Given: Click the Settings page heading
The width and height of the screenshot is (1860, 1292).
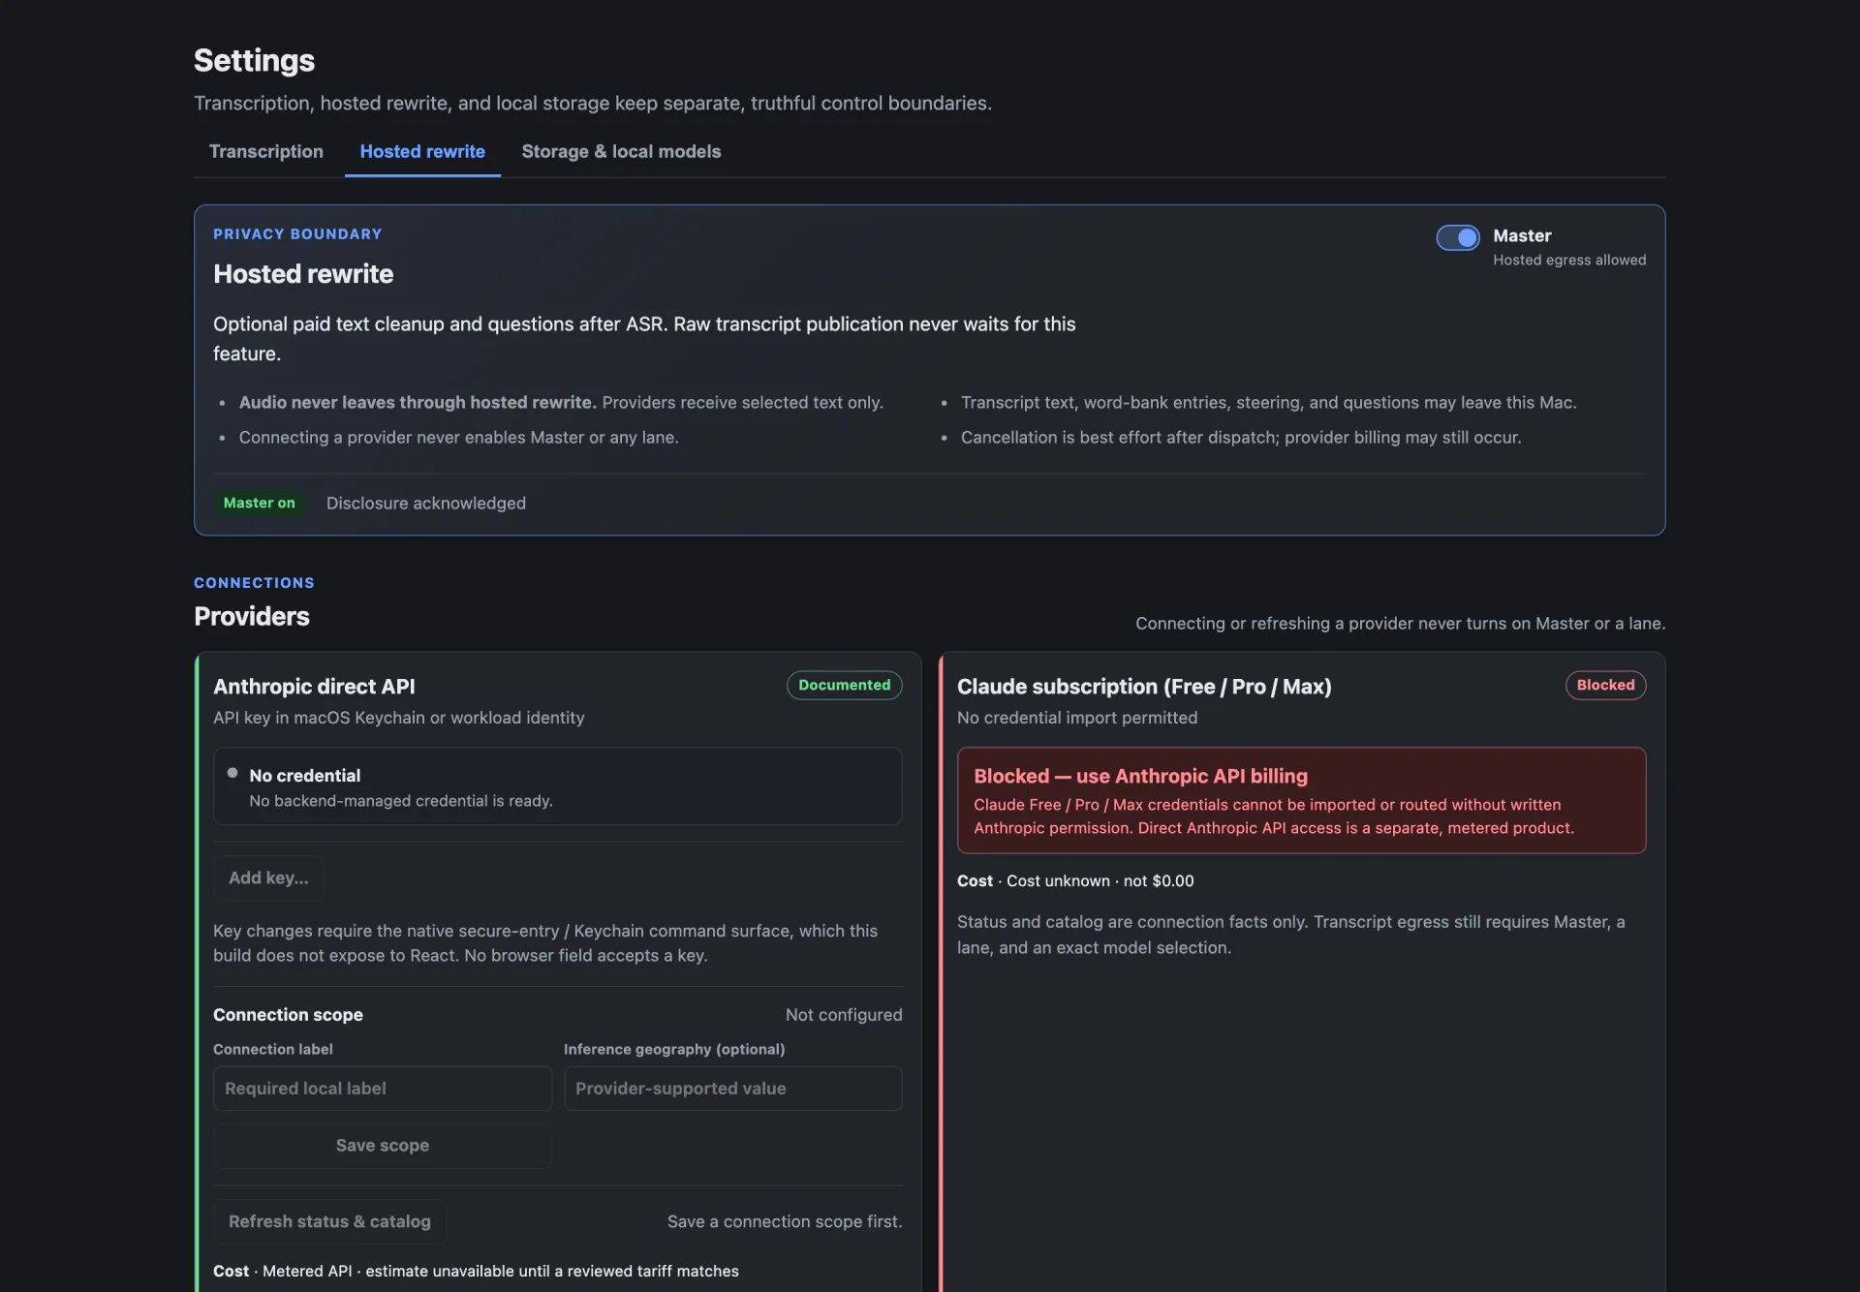Looking at the screenshot, I should [254, 60].
